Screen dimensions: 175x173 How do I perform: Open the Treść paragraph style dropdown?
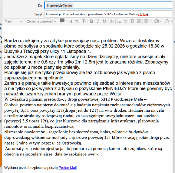[x=14, y=21]
